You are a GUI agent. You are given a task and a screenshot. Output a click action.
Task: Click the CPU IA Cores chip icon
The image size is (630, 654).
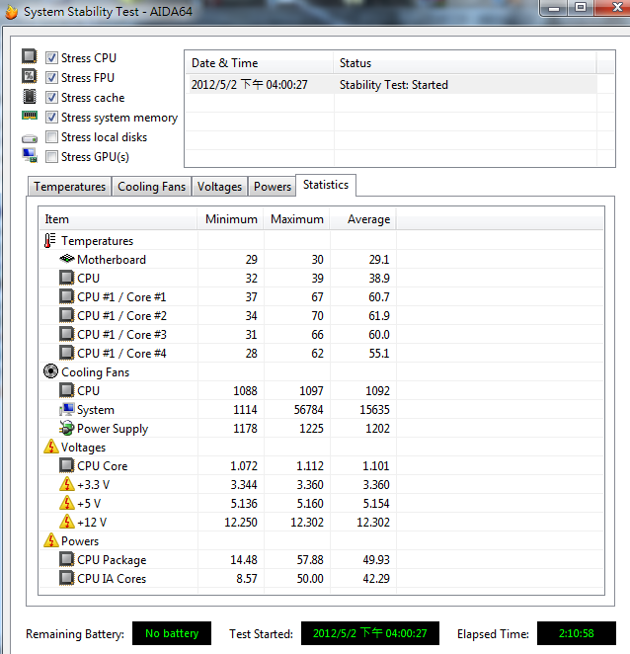click(x=67, y=578)
